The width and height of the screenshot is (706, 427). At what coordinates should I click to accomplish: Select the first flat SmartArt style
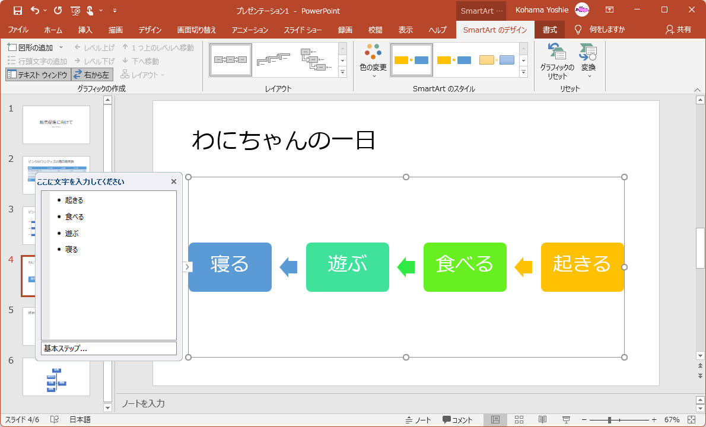pos(412,60)
